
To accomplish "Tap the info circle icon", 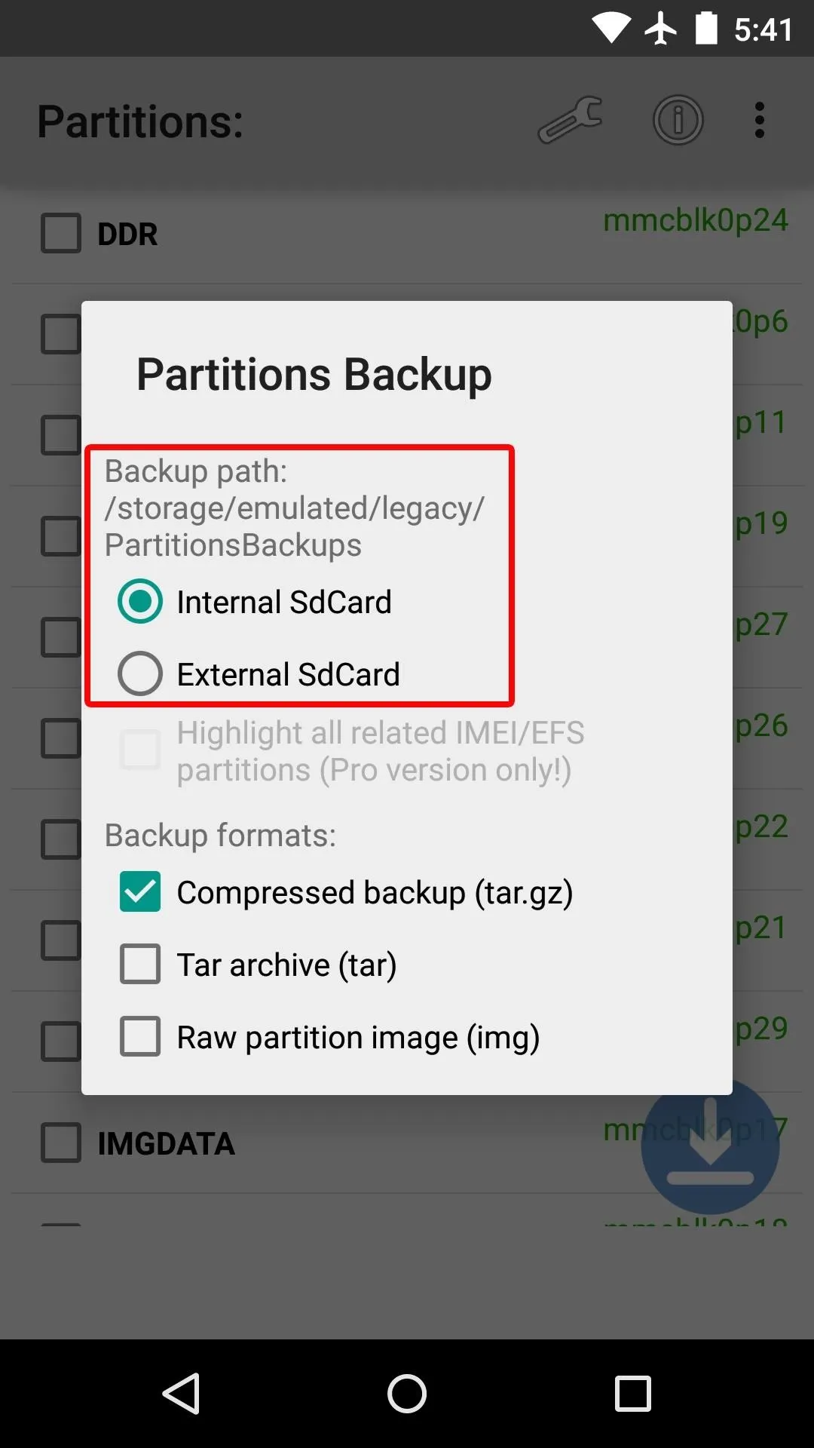I will (678, 120).
